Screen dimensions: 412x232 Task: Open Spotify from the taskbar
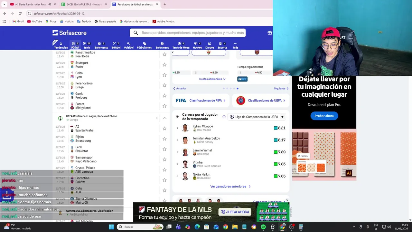[x=263, y=227]
